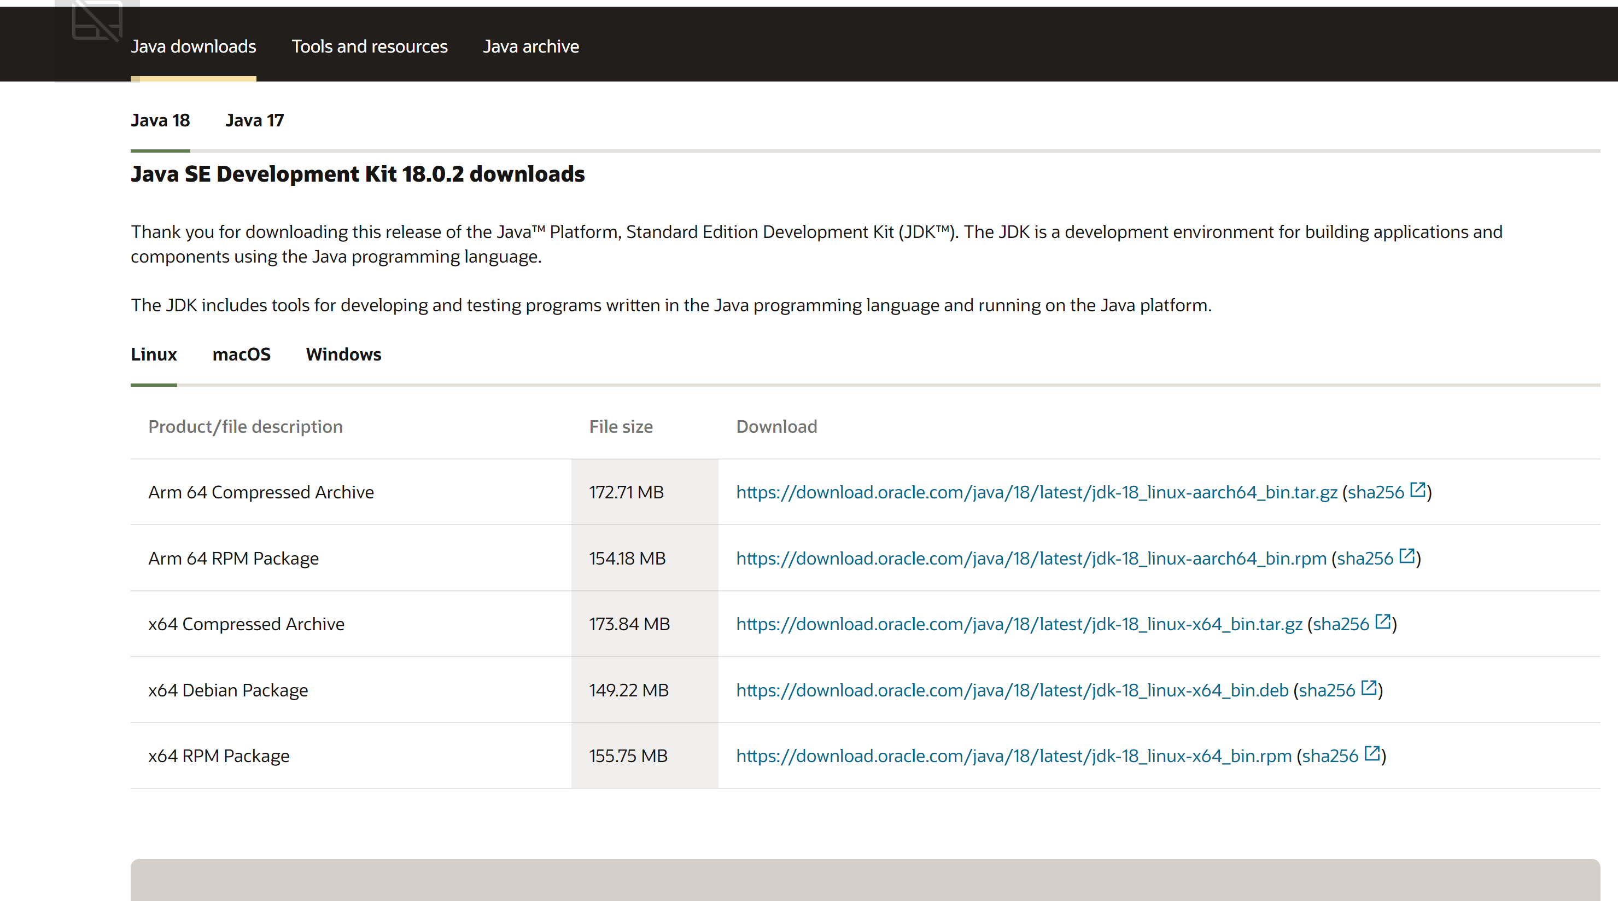Open Tools and resources nav tab
This screenshot has height=901, width=1618.
(x=369, y=46)
